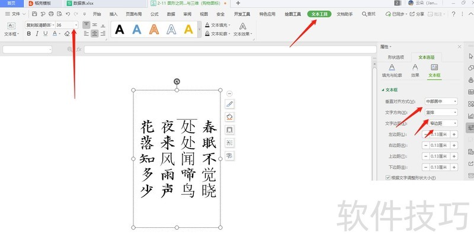Click the fill bucket icon beside text box
This screenshot has width=474, height=251.
[x=229, y=117]
